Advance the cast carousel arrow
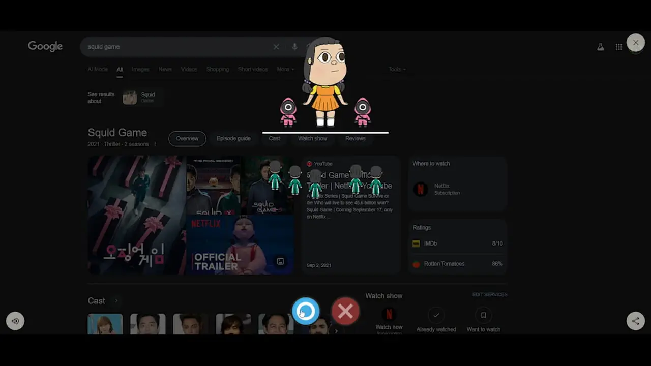651x366 pixels. [336, 330]
